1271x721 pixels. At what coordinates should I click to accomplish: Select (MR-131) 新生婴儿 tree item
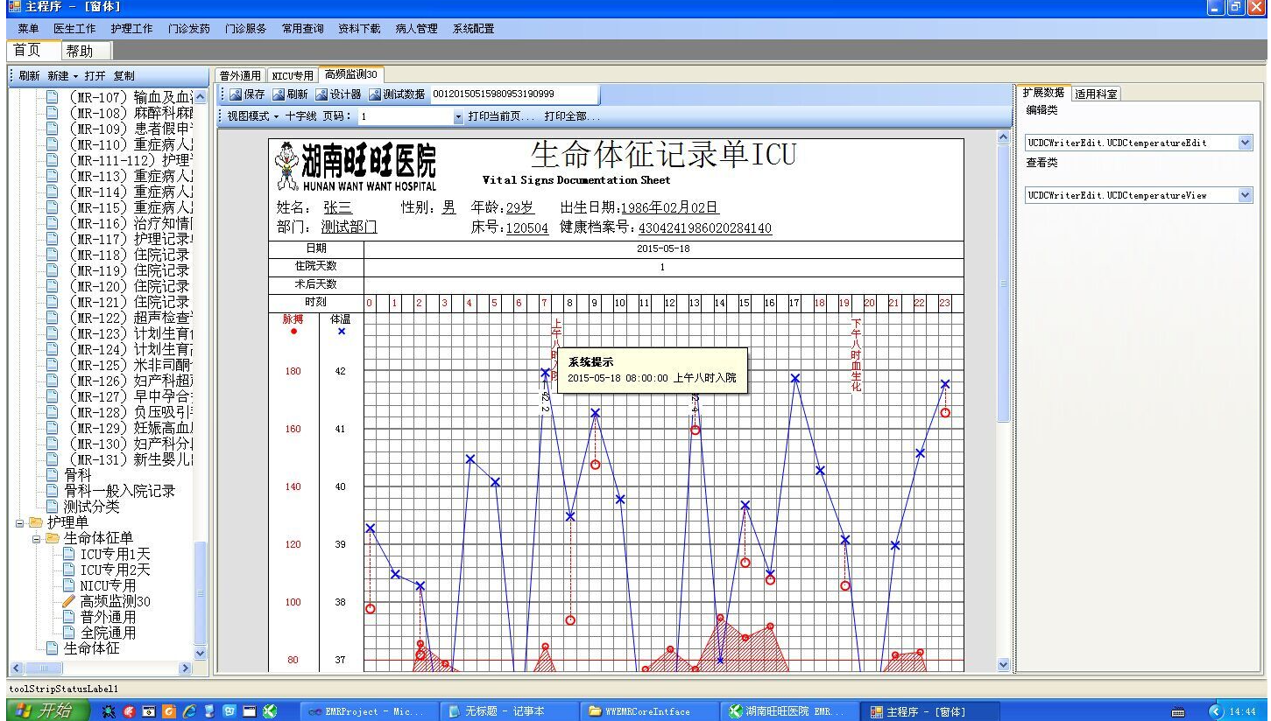[x=131, y=459]
